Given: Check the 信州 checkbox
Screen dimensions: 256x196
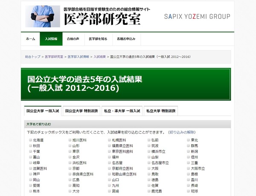Looking at the screenshot, I should tap(189, 157).
